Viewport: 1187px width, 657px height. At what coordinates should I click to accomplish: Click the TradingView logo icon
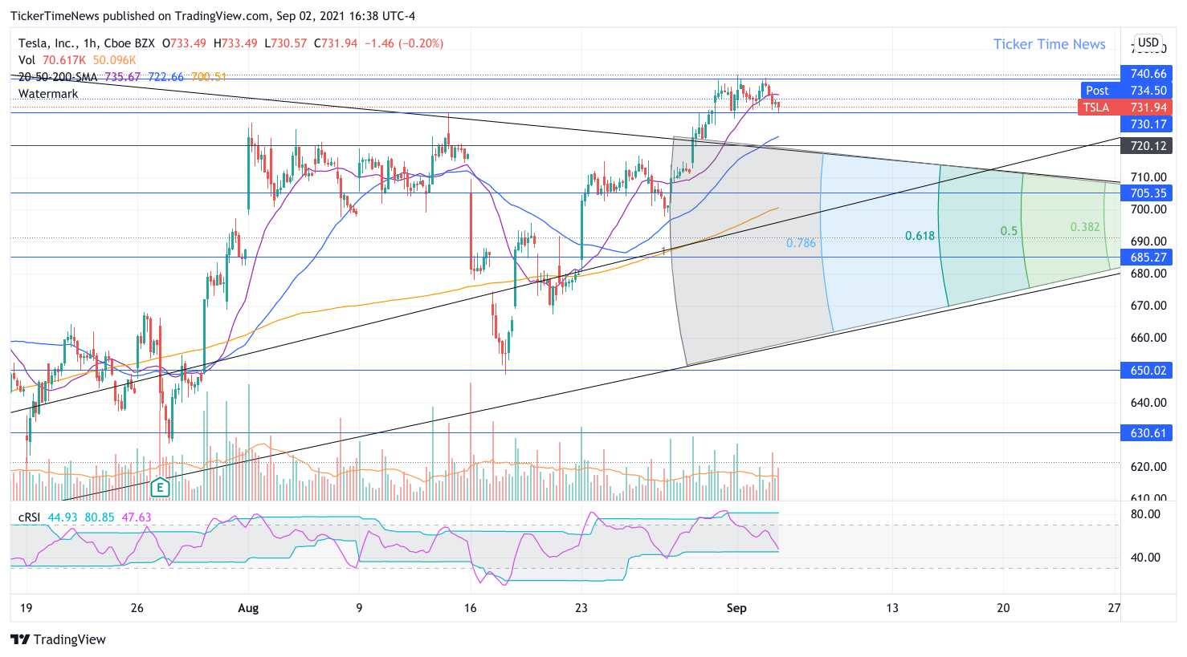(20, 639)
